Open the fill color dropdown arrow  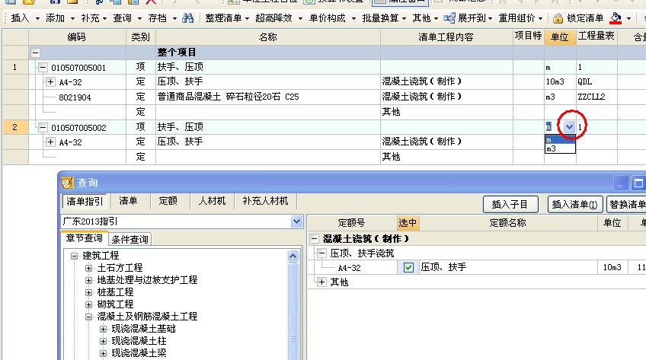[x=628, y=18]
